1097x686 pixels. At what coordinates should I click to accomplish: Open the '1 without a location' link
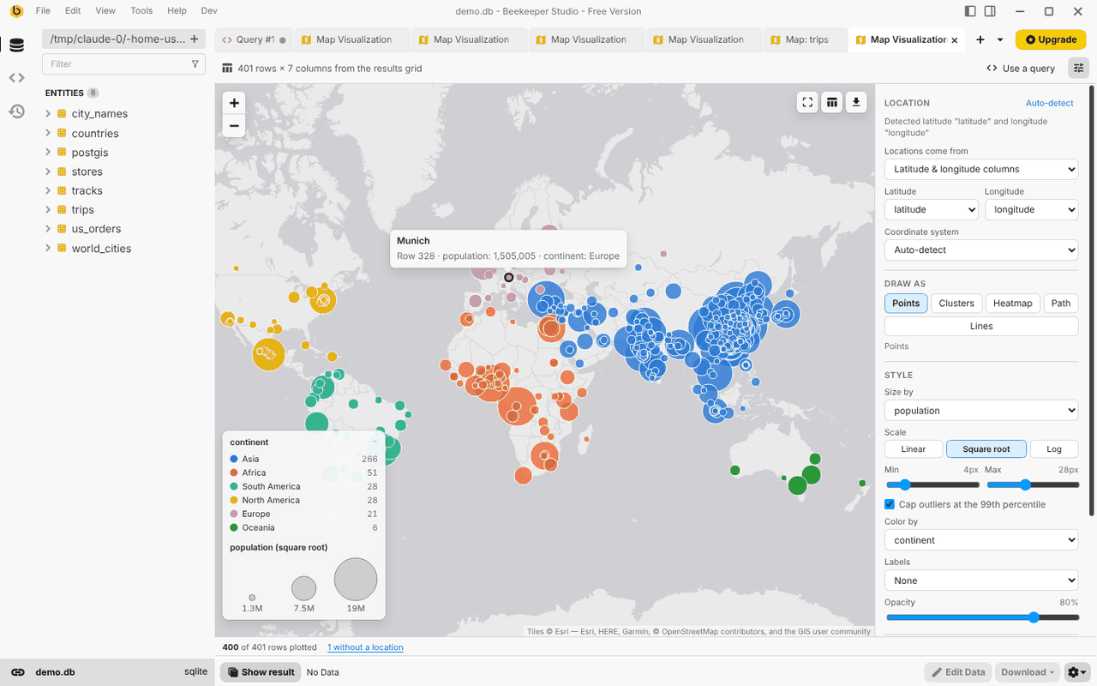tap(365, 647)
